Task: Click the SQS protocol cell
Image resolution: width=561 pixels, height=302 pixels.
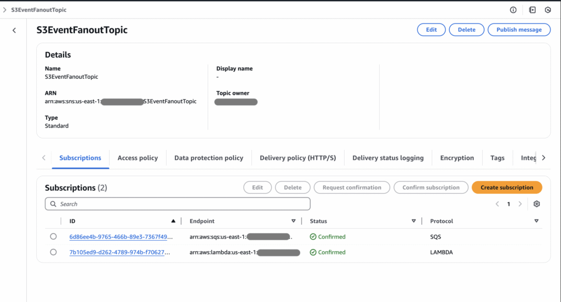Action: [436, 236]
